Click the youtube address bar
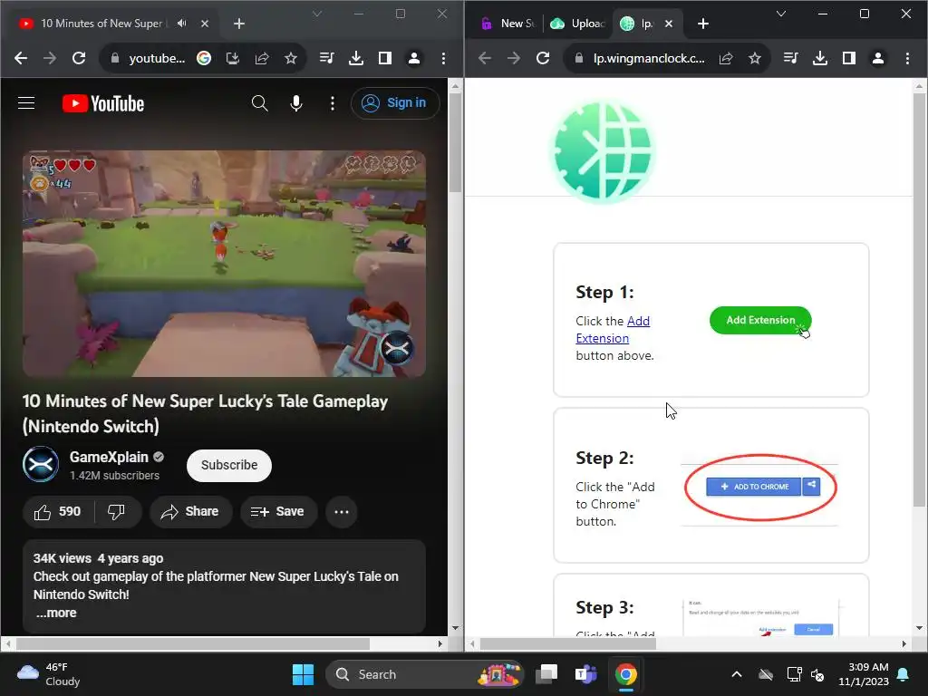 pyautogui.click(x=157, y=58)
